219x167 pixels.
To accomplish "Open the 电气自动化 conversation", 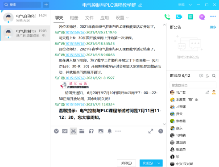I will (25, 18).
